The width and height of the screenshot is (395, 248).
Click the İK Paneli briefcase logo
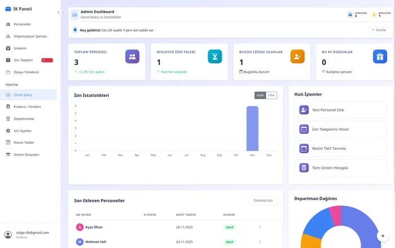[8, 8]
